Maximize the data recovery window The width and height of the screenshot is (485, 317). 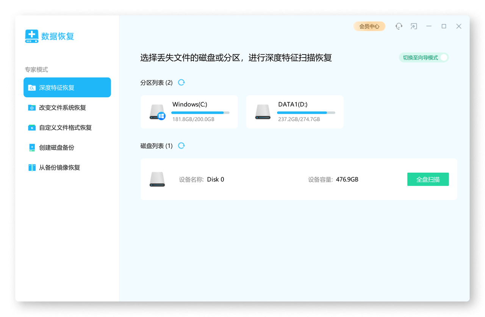coord(444,26)
